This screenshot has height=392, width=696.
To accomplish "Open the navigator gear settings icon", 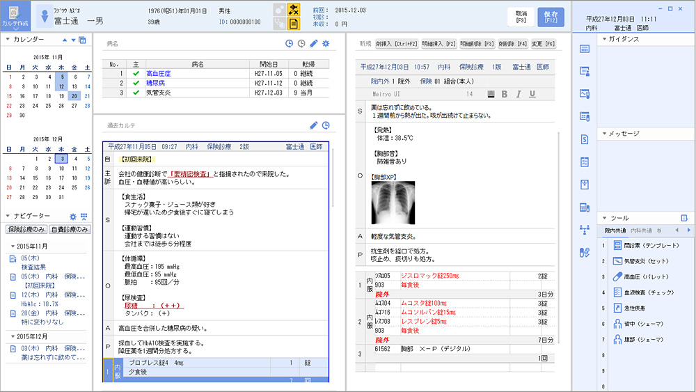I will [72, 217].
